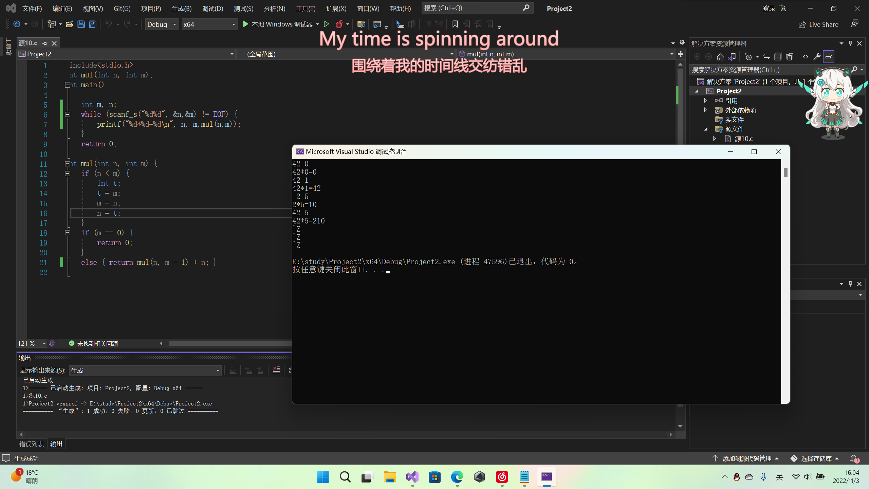Image resolution: width=869 pixels, height=489 pixels.
Task: Open the Solution Explorer properties wrench icon
Action: [x=817, y=57]
